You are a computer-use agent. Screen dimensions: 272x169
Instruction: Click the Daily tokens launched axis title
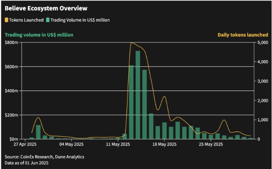pyautogui.click(x=243, y=35)
